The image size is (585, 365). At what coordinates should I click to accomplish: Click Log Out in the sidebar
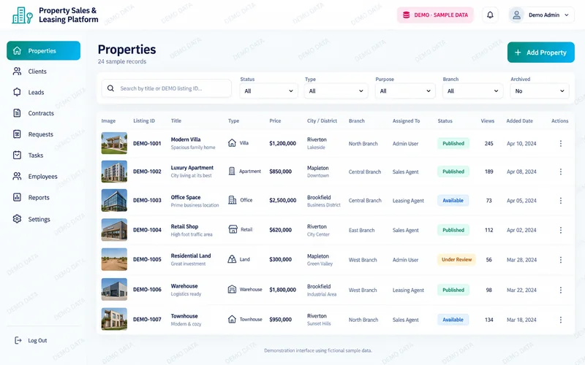pos(31,340)
